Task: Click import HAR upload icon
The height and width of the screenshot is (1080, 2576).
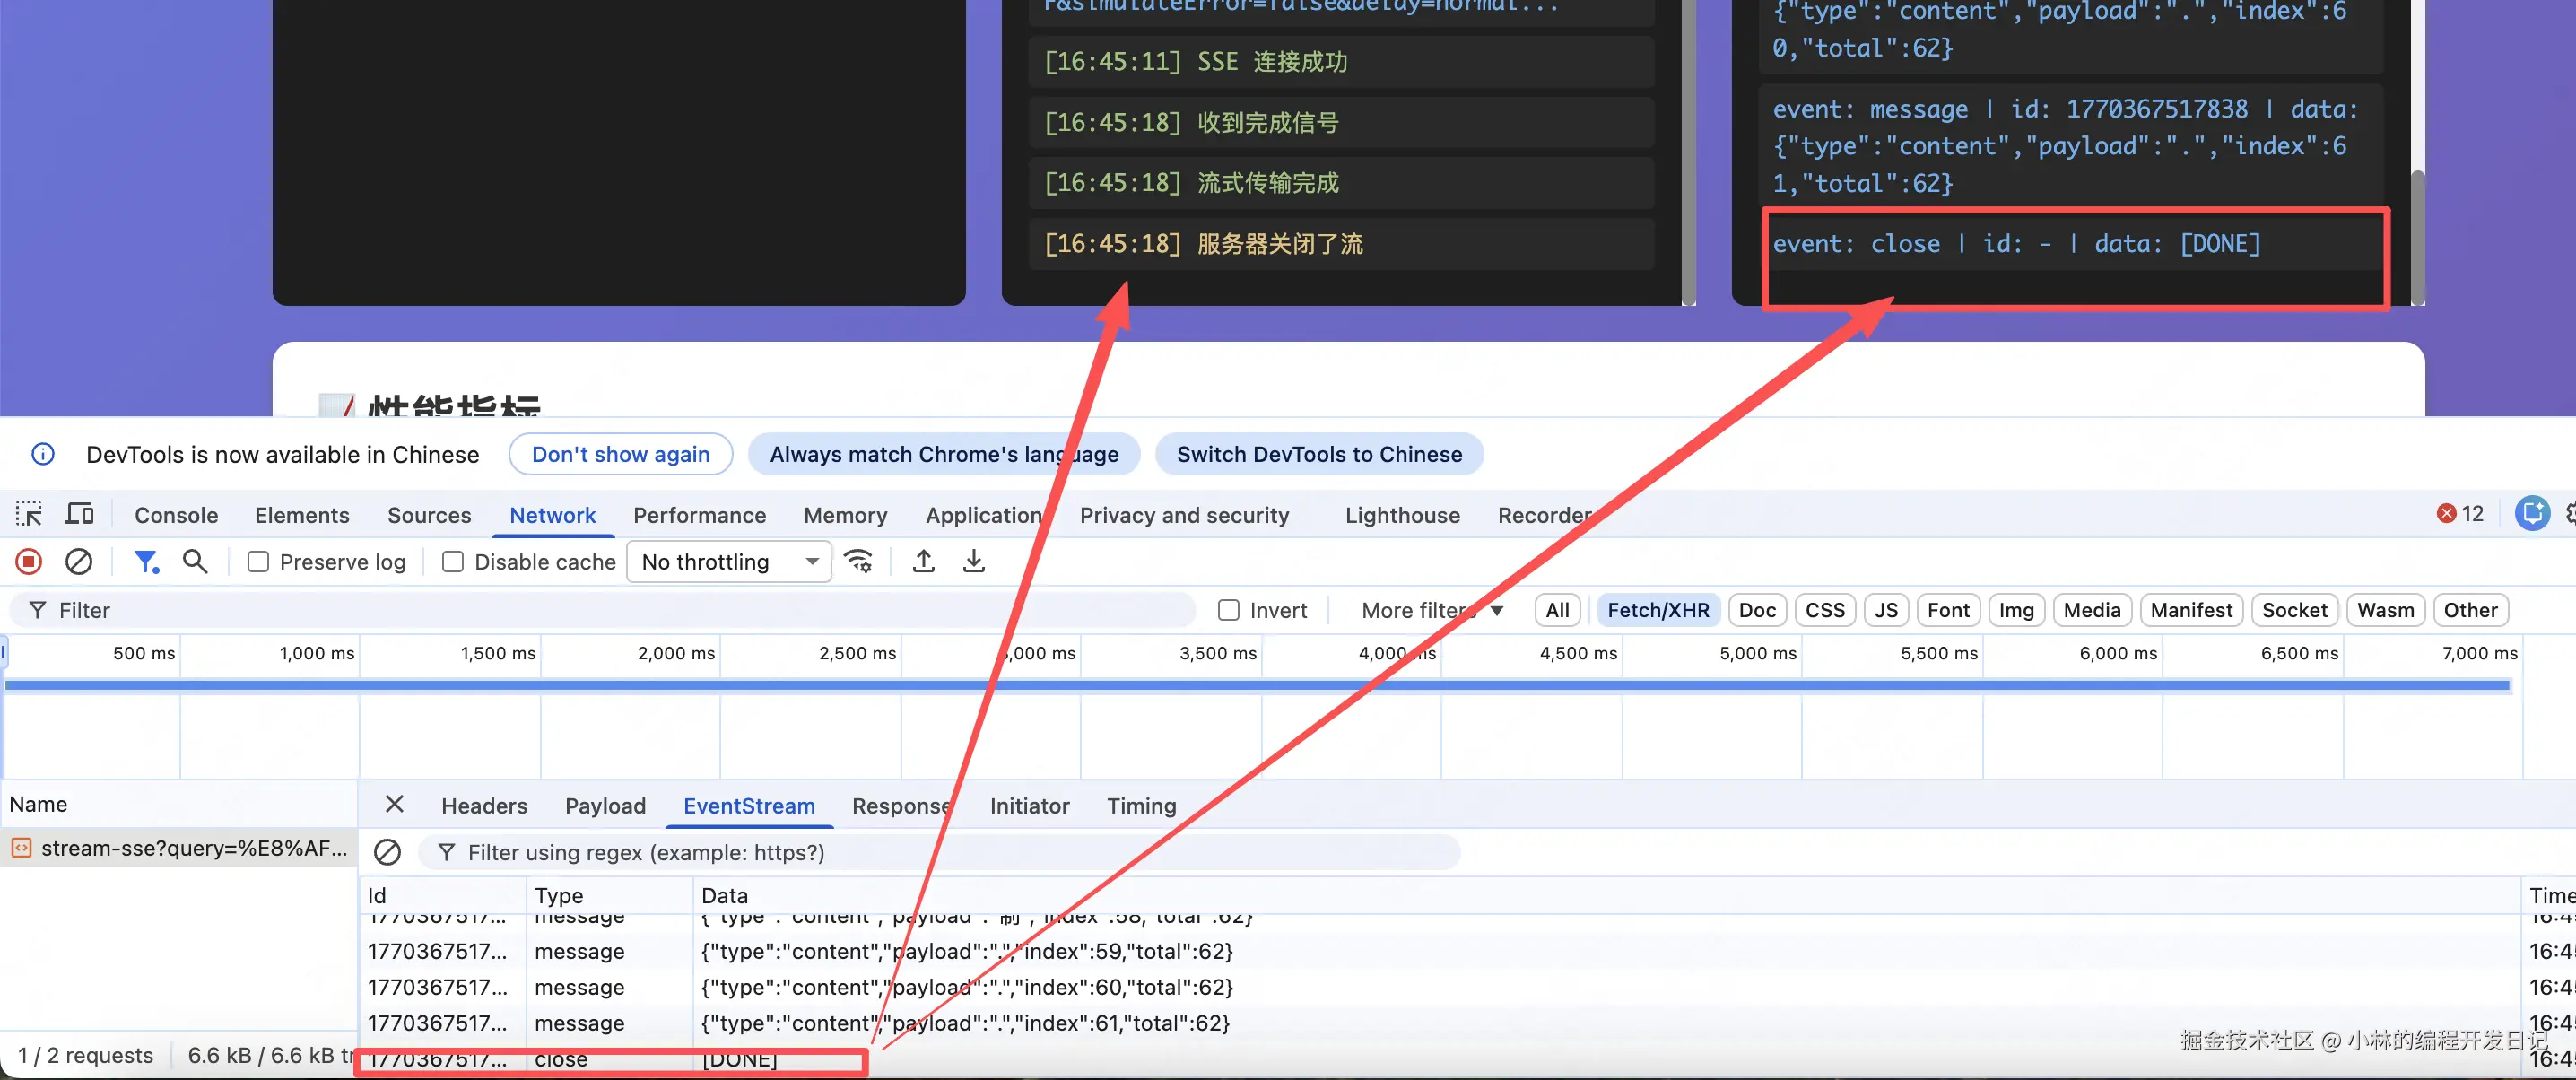Action: (924, 562)
